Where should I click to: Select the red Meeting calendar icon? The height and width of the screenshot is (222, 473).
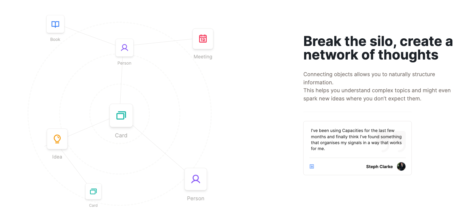[203, 39]
